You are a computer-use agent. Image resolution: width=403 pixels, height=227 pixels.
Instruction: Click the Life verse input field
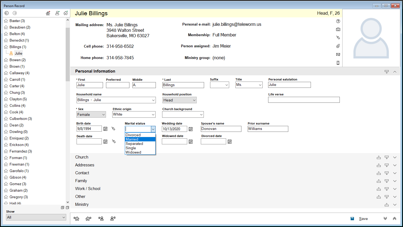(x=304, y=100)
